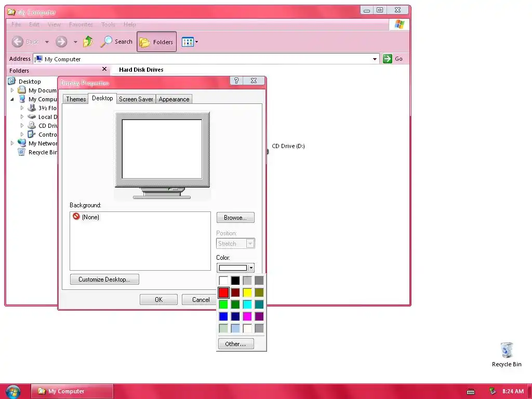Select the Local Disk icon in tree
Image resolution: width=532 pixels, height=399 pixels.
(32, 116)
